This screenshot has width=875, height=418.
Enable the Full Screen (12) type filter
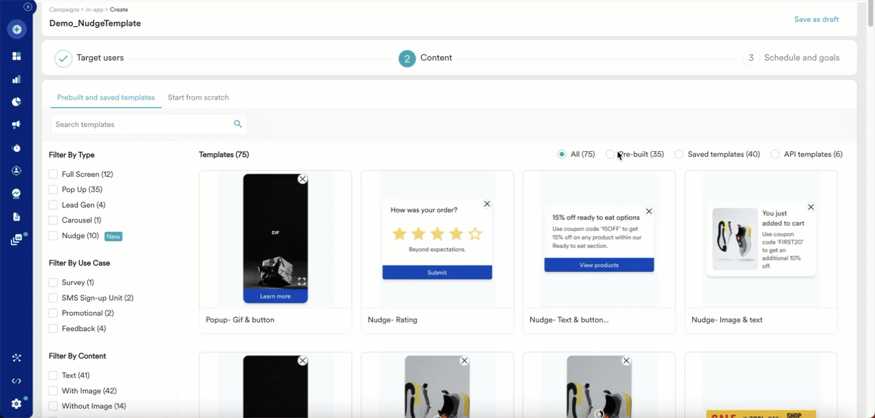(x=53, y=174)
